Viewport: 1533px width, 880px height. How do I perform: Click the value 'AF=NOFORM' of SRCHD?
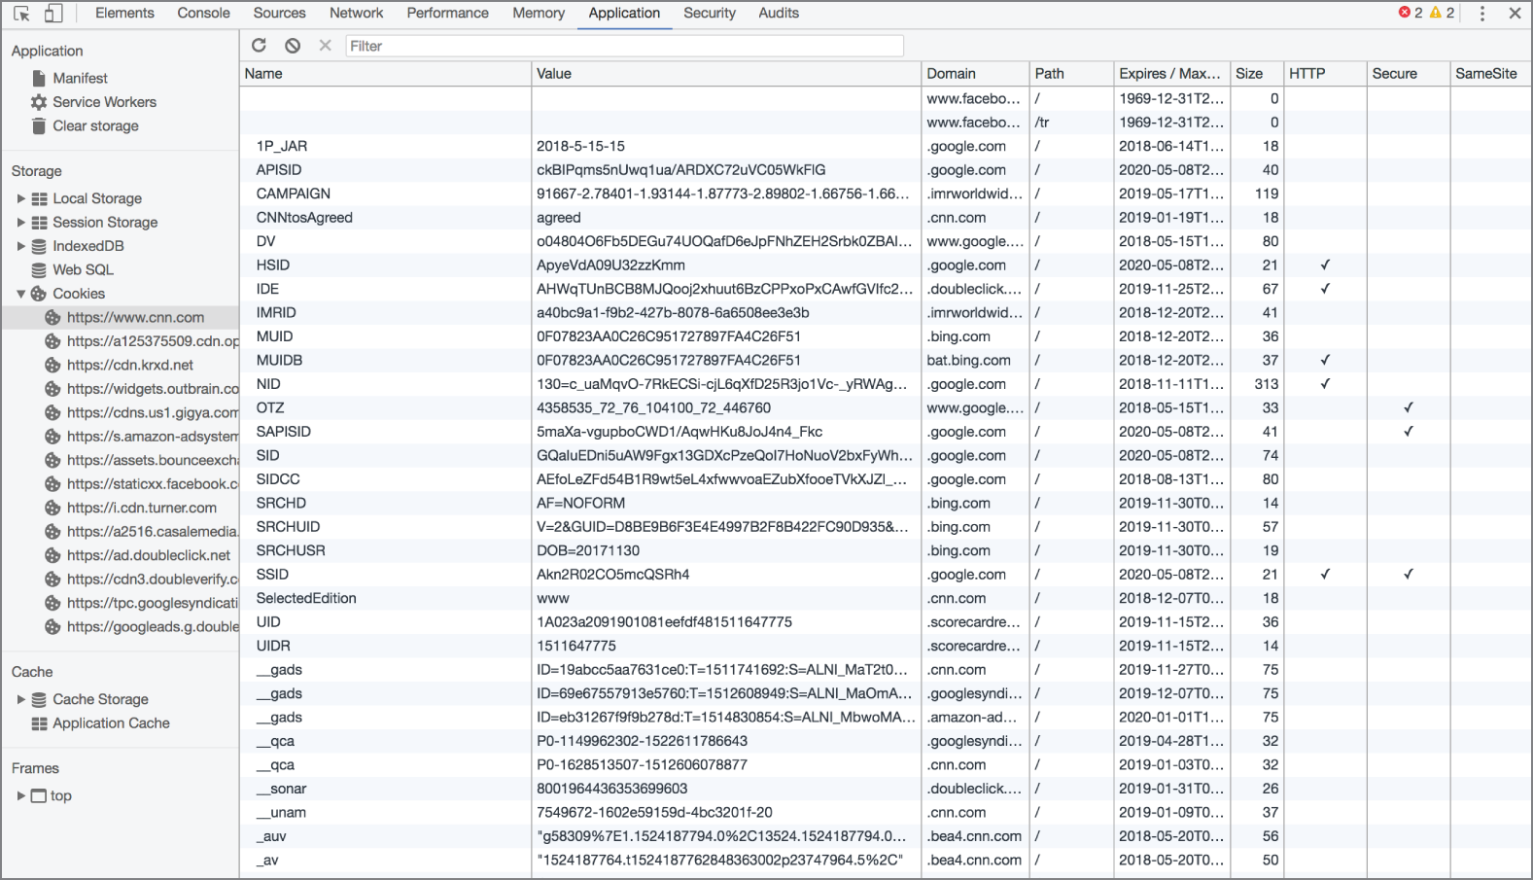pyautogui.click(x=581, y=503)
